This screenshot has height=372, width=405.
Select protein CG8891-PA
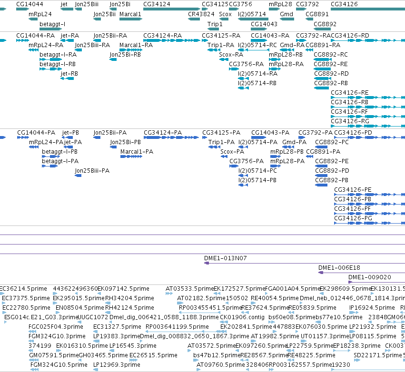click(x=323, y=152)
